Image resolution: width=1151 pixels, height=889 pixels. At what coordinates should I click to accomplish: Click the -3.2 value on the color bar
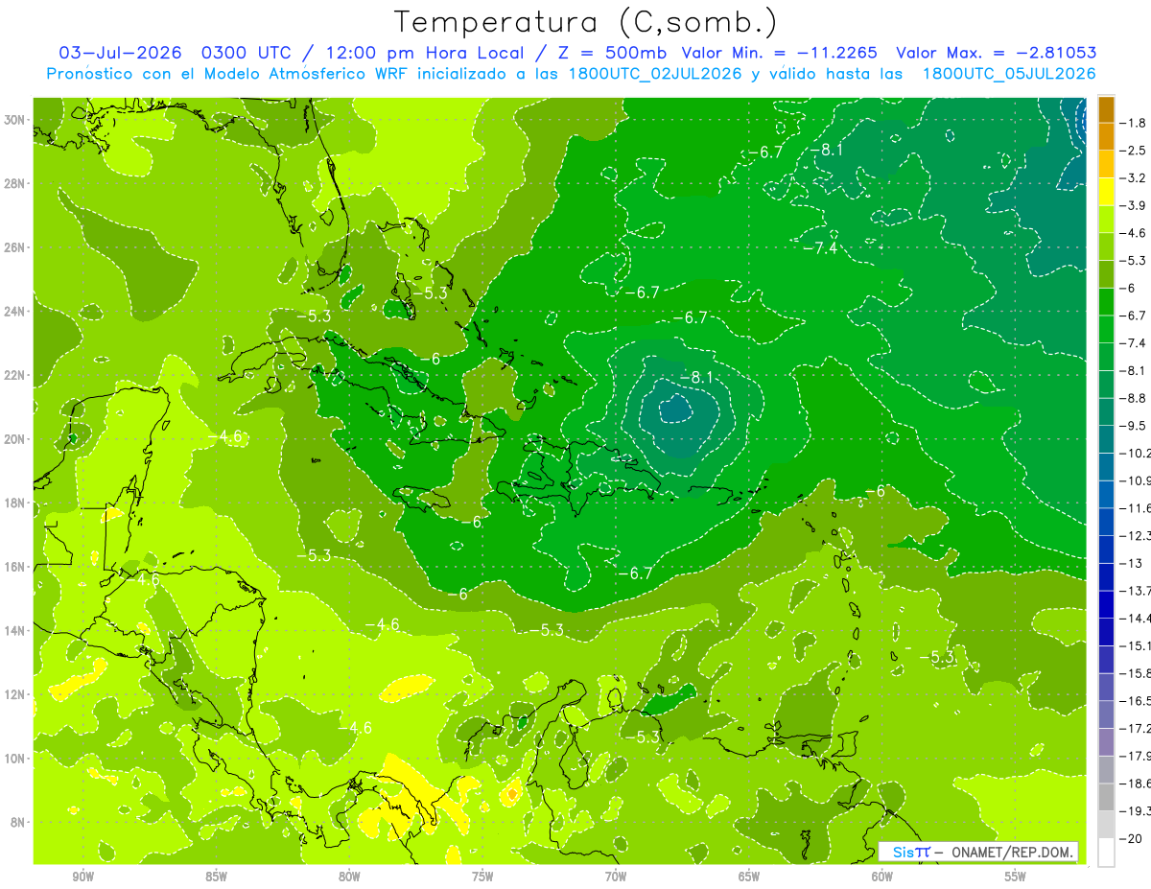[x=1134, y=177]
